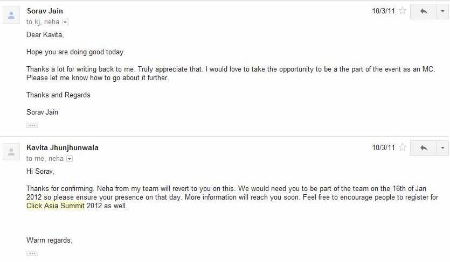This screenshot has width=450, height=262.
Task: Click the 'to kj, neha' recipients line
Action: pyautogui.click(x=43, y=22)
